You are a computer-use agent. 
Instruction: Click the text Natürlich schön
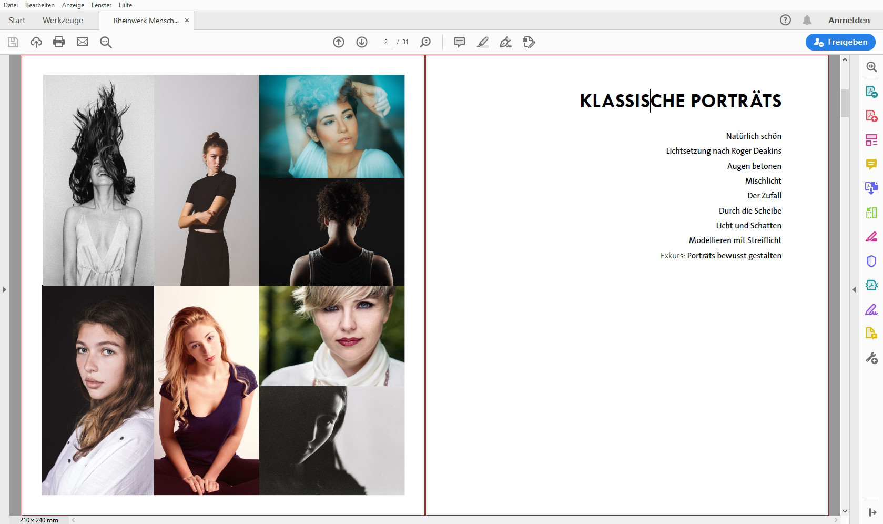point(754,136)
